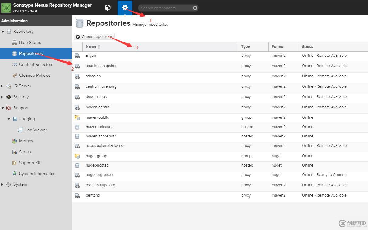Click the maven-snapshots hosted database icon
Viewport: 368px width, 230px height.
tap(77, 137)
